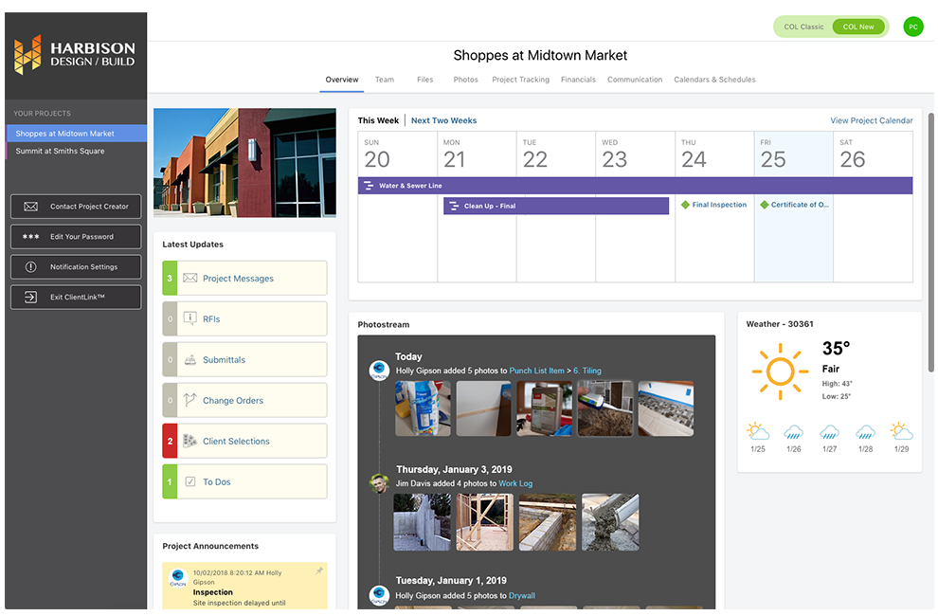938x616 pixels.
Task: Switch to COL Classic view
Action: coord(804,27)
